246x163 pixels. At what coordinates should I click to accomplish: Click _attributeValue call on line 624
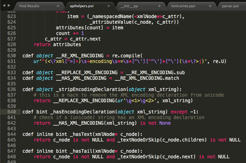click(x=134, y=22)
